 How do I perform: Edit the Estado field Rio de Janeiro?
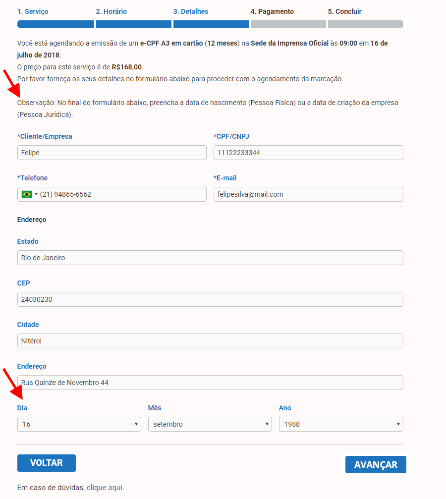[210, 258]
